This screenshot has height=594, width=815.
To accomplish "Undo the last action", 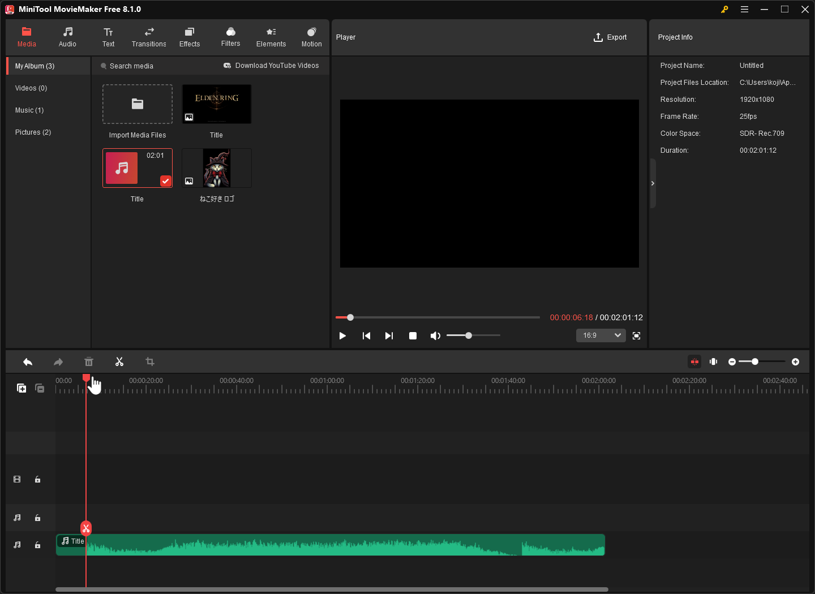I will click(x=28, y=362).
